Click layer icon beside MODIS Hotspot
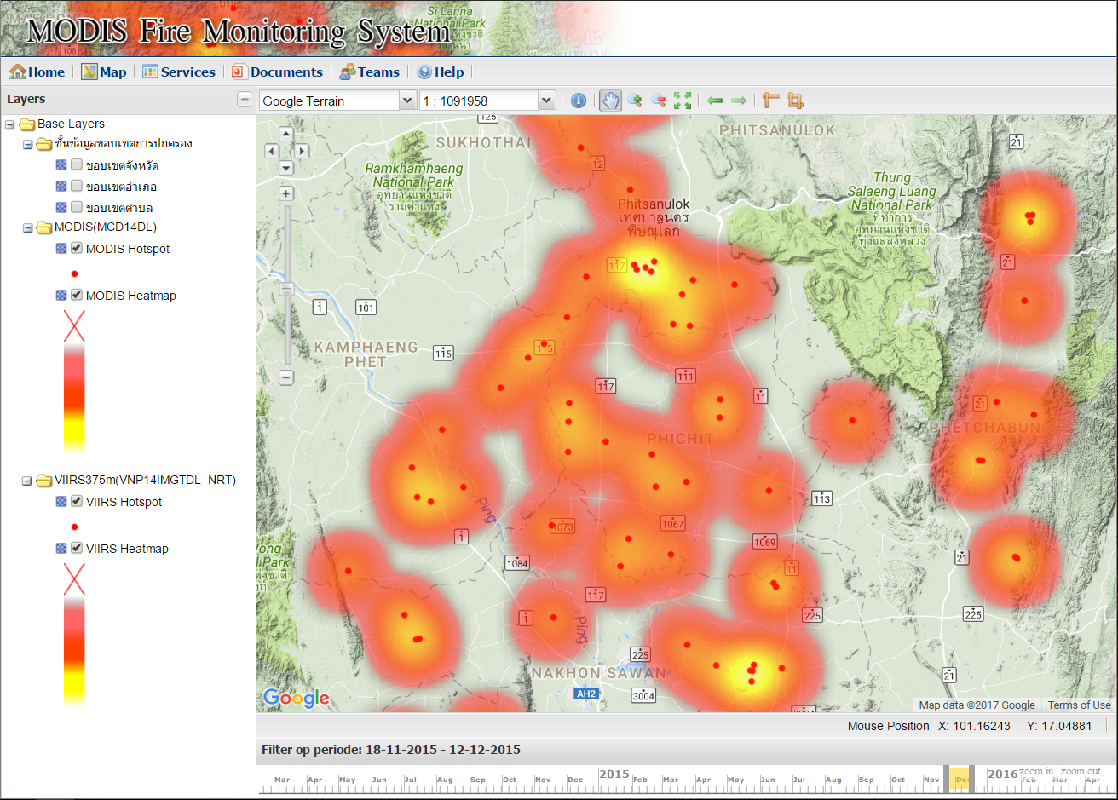The width and height of the screenshot is (1118, 800). [61, 249]
